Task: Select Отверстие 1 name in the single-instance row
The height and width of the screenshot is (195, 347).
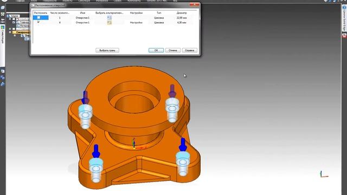Action: [x=82, y=18]
